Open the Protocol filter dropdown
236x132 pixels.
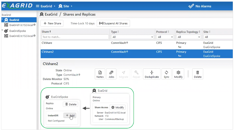pos(165,37)
